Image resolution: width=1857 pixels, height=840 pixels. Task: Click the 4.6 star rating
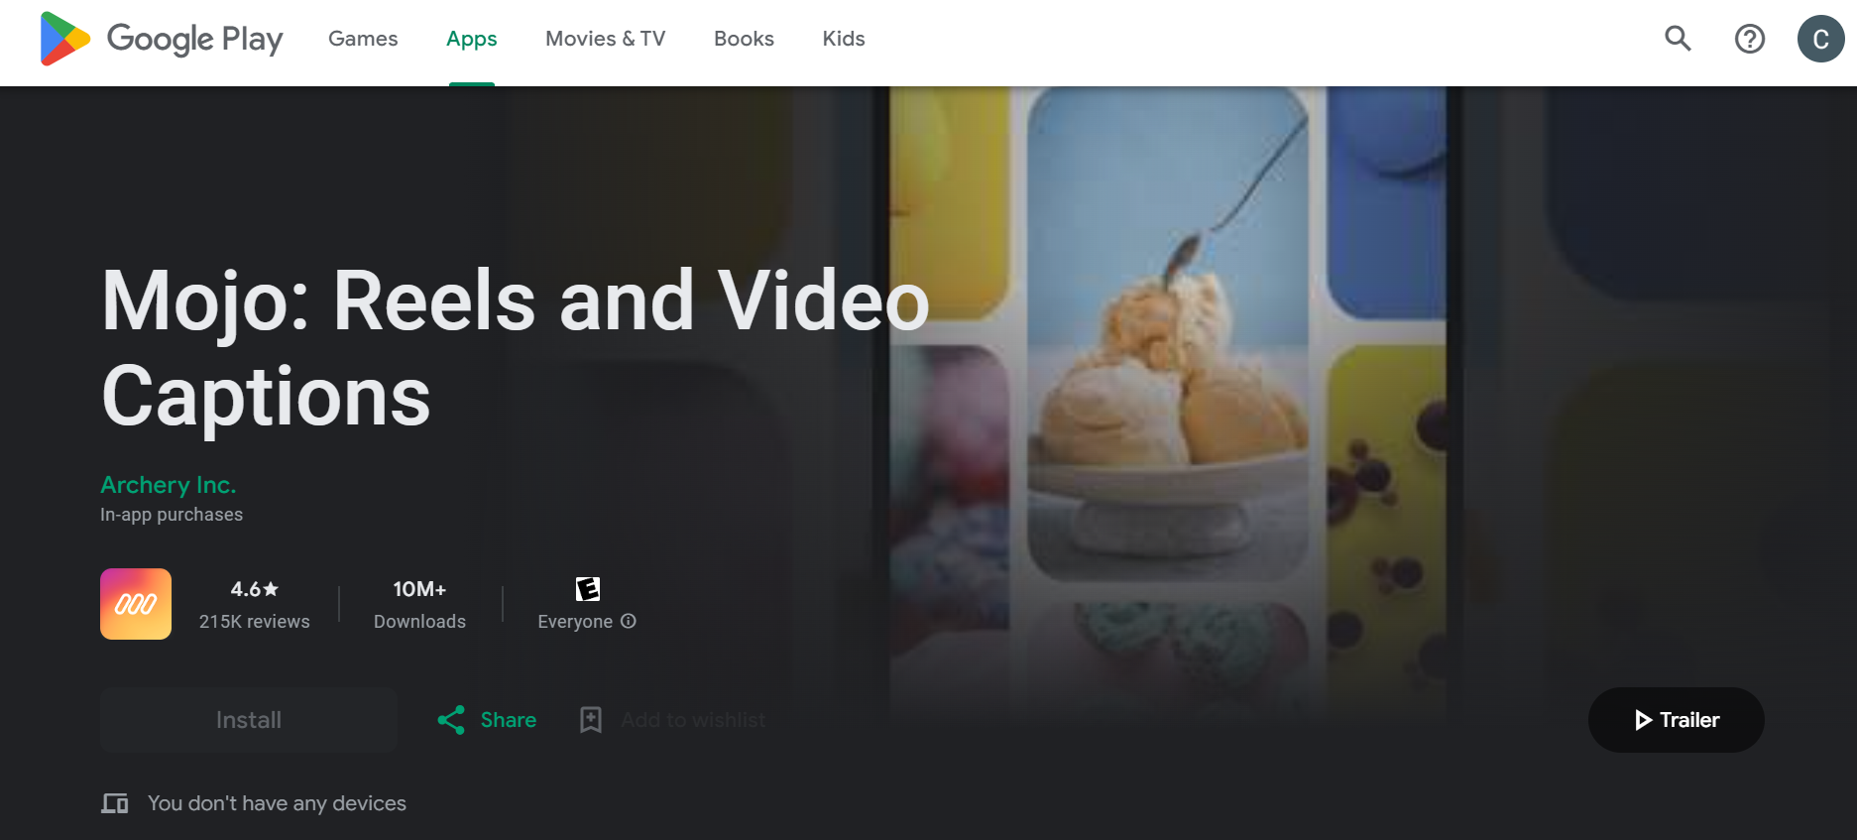(255, 589)
